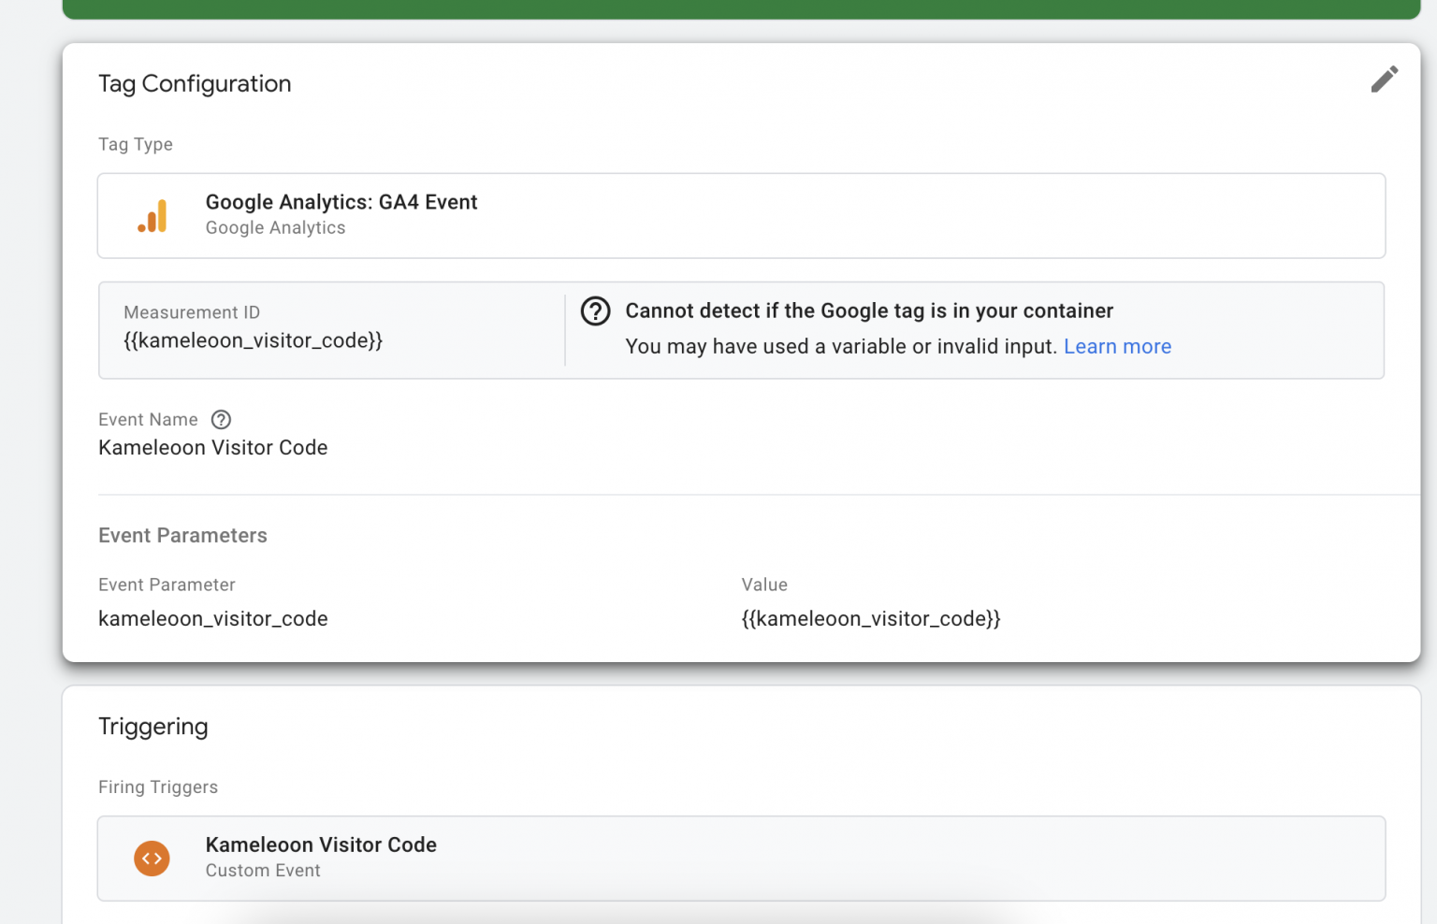Click the pencil edit icon in Tag Configuration
The height and width of the screenshot is (924, 1437).
click(x=1384, y=79)
